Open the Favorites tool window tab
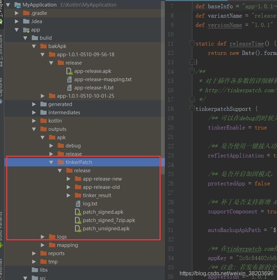 (1, 269)
